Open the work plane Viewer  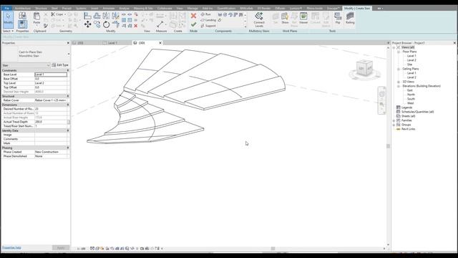pos(303,19)
